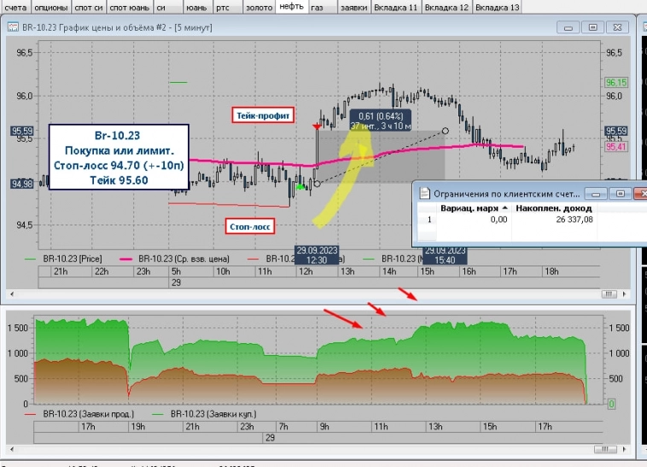647x467 pixels.
Task: Click the Тейк-профит label on chart
Action: [263, 115]
